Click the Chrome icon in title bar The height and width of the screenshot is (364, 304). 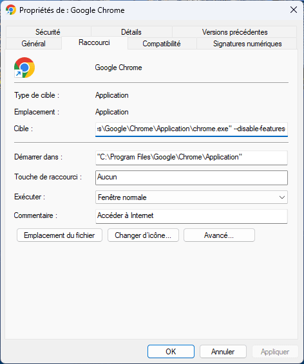11,10
